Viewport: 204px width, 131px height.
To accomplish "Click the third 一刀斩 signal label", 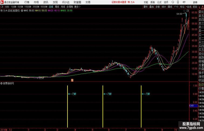I will (x=146, y=94).
